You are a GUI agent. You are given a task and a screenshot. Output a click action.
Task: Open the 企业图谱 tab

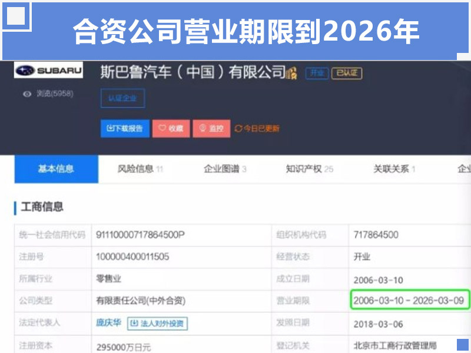pyautogui.click(x=225, y=169)
